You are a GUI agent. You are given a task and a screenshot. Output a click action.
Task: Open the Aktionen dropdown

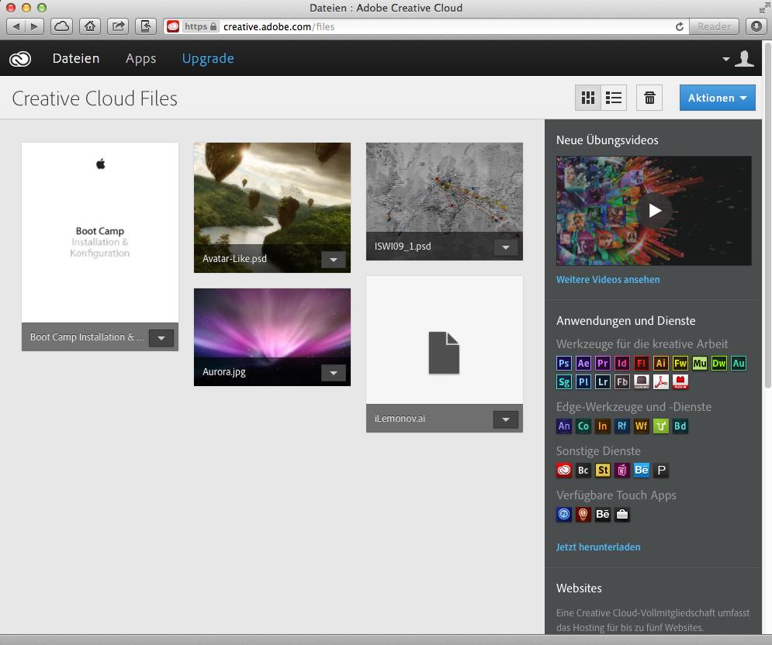(718, 98)
